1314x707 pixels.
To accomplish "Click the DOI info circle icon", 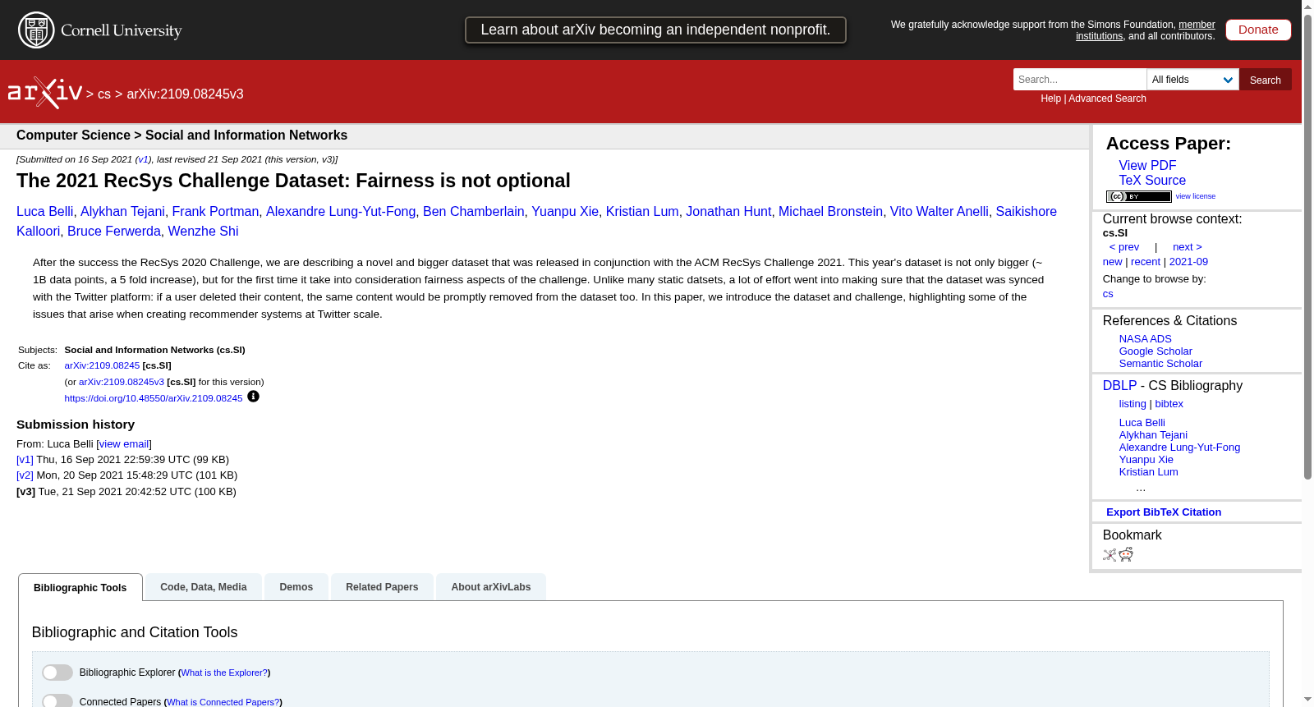I will (253, 397).
